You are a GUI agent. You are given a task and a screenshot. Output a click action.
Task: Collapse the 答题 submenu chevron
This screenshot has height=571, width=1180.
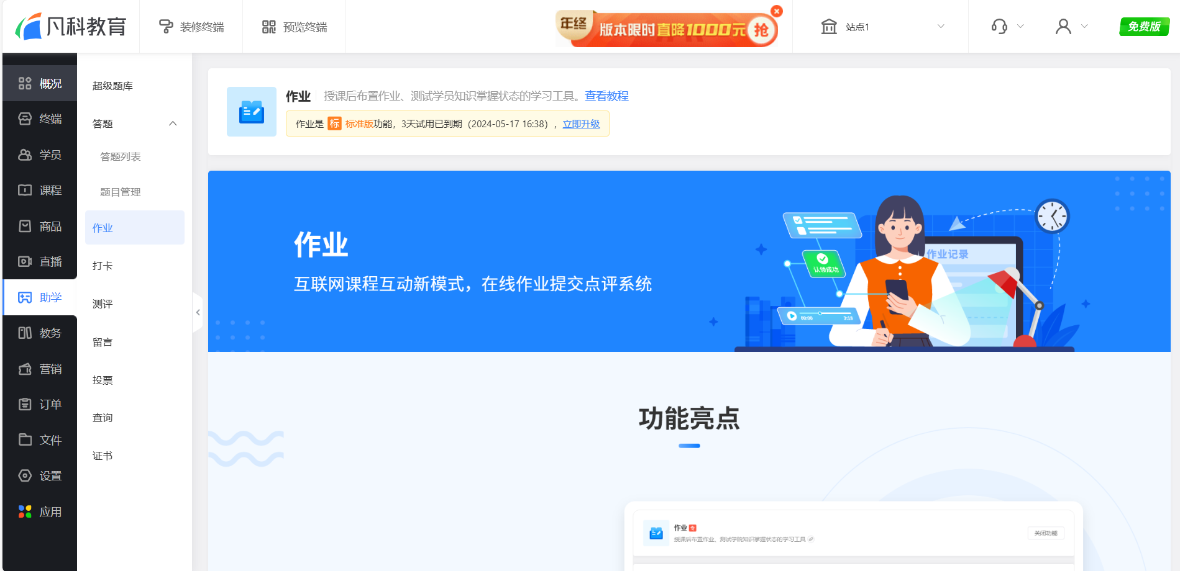[173, 124]
